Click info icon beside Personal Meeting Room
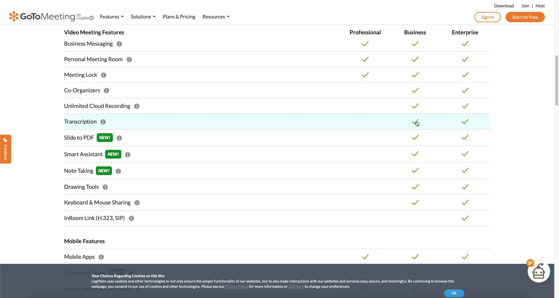559x298 pixels. click(x=129, y=59)
